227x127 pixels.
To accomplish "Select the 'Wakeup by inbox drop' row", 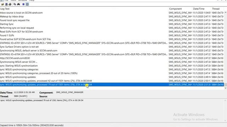I will pos(112,17).
